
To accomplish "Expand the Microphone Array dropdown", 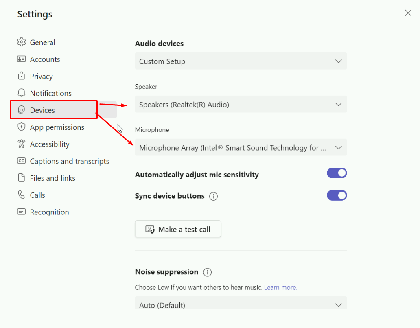I will pyautogui.click(x=241, y=148).
